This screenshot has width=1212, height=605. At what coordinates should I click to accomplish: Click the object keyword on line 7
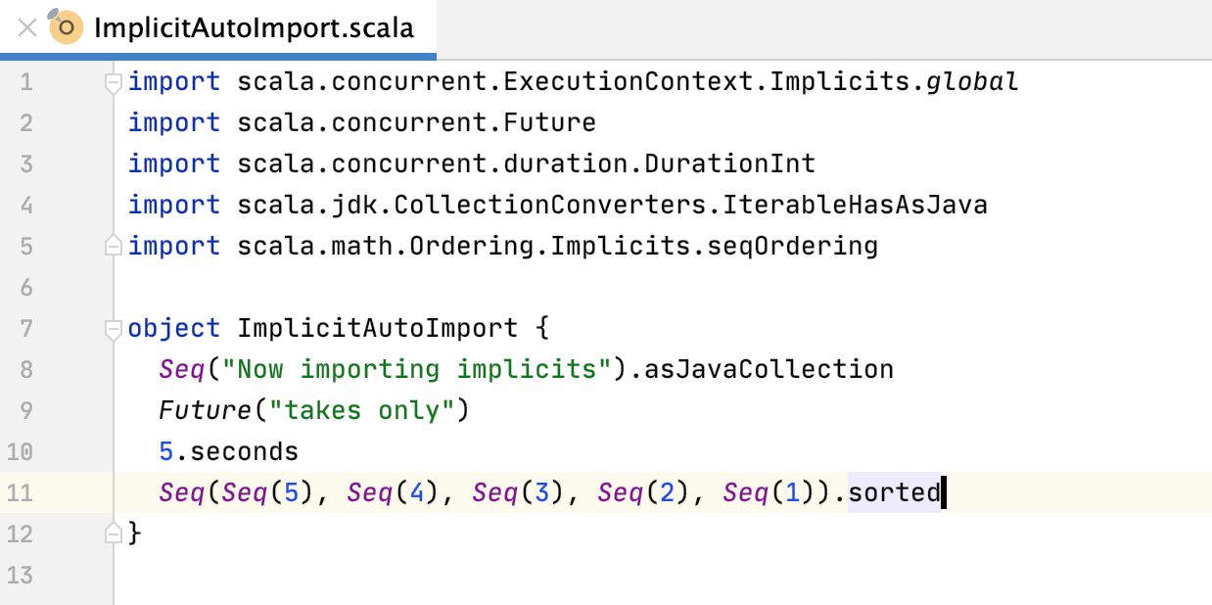pyautogui.click(x=172, y=328)
